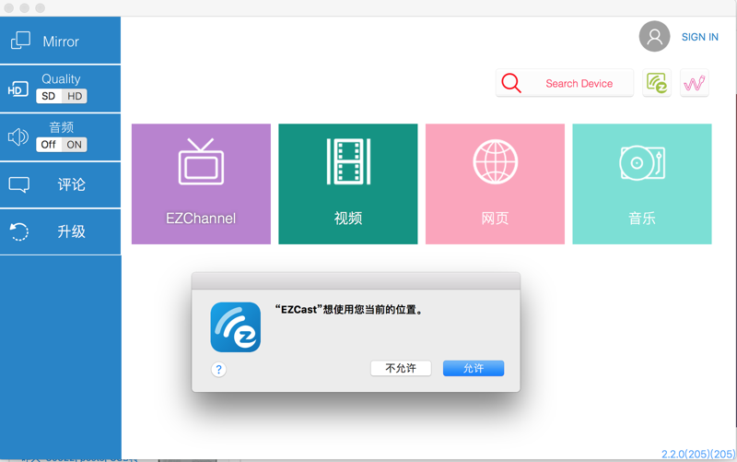
Task: Click the help question mark in dialog
Action: click(218, 369)
